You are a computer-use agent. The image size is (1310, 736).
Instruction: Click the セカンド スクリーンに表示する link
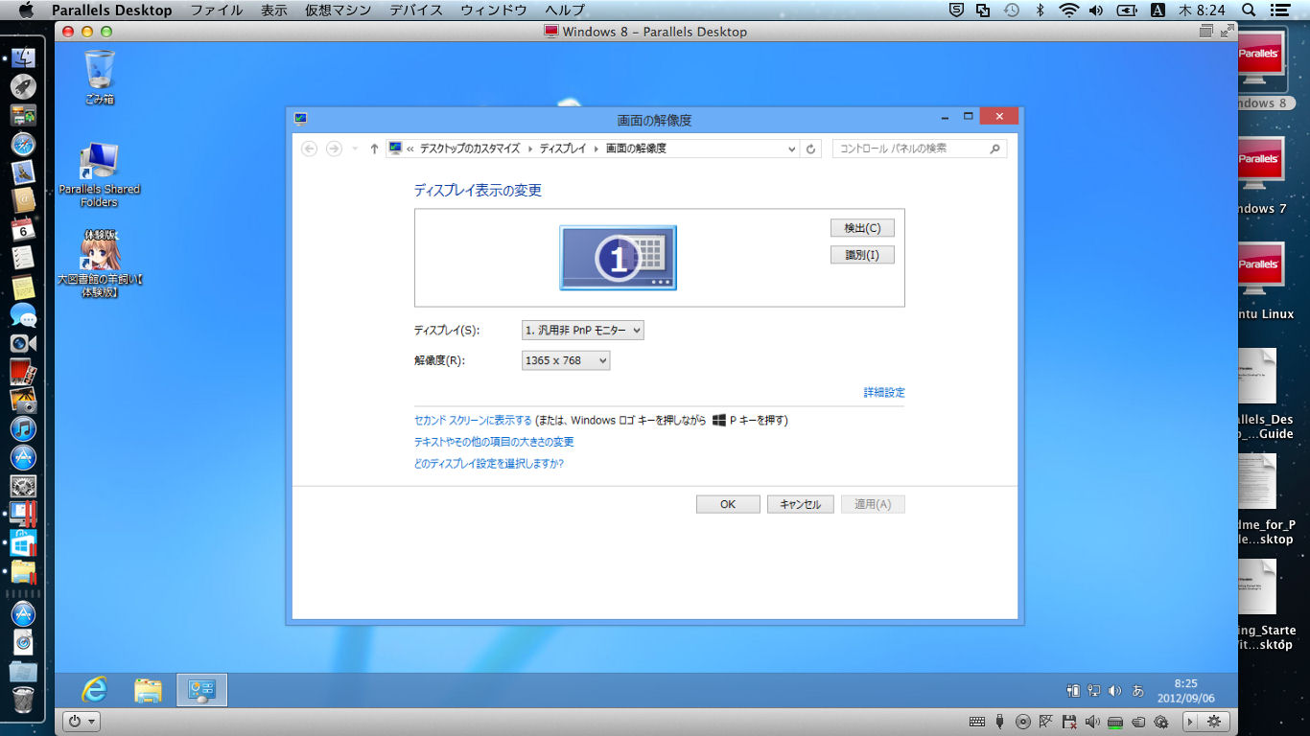(x=473, y=421)
